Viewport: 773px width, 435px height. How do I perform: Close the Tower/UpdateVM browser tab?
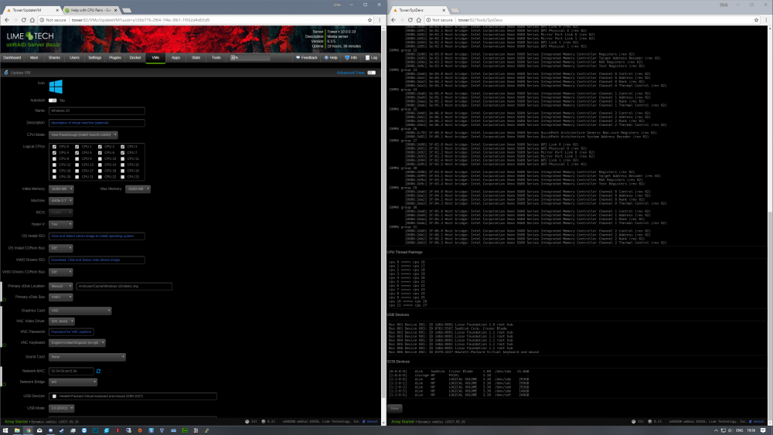(57, 10)
